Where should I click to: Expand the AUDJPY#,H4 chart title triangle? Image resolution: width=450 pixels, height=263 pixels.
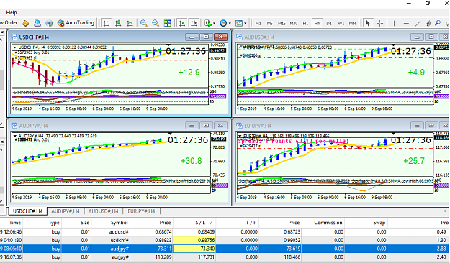point(15,136)
